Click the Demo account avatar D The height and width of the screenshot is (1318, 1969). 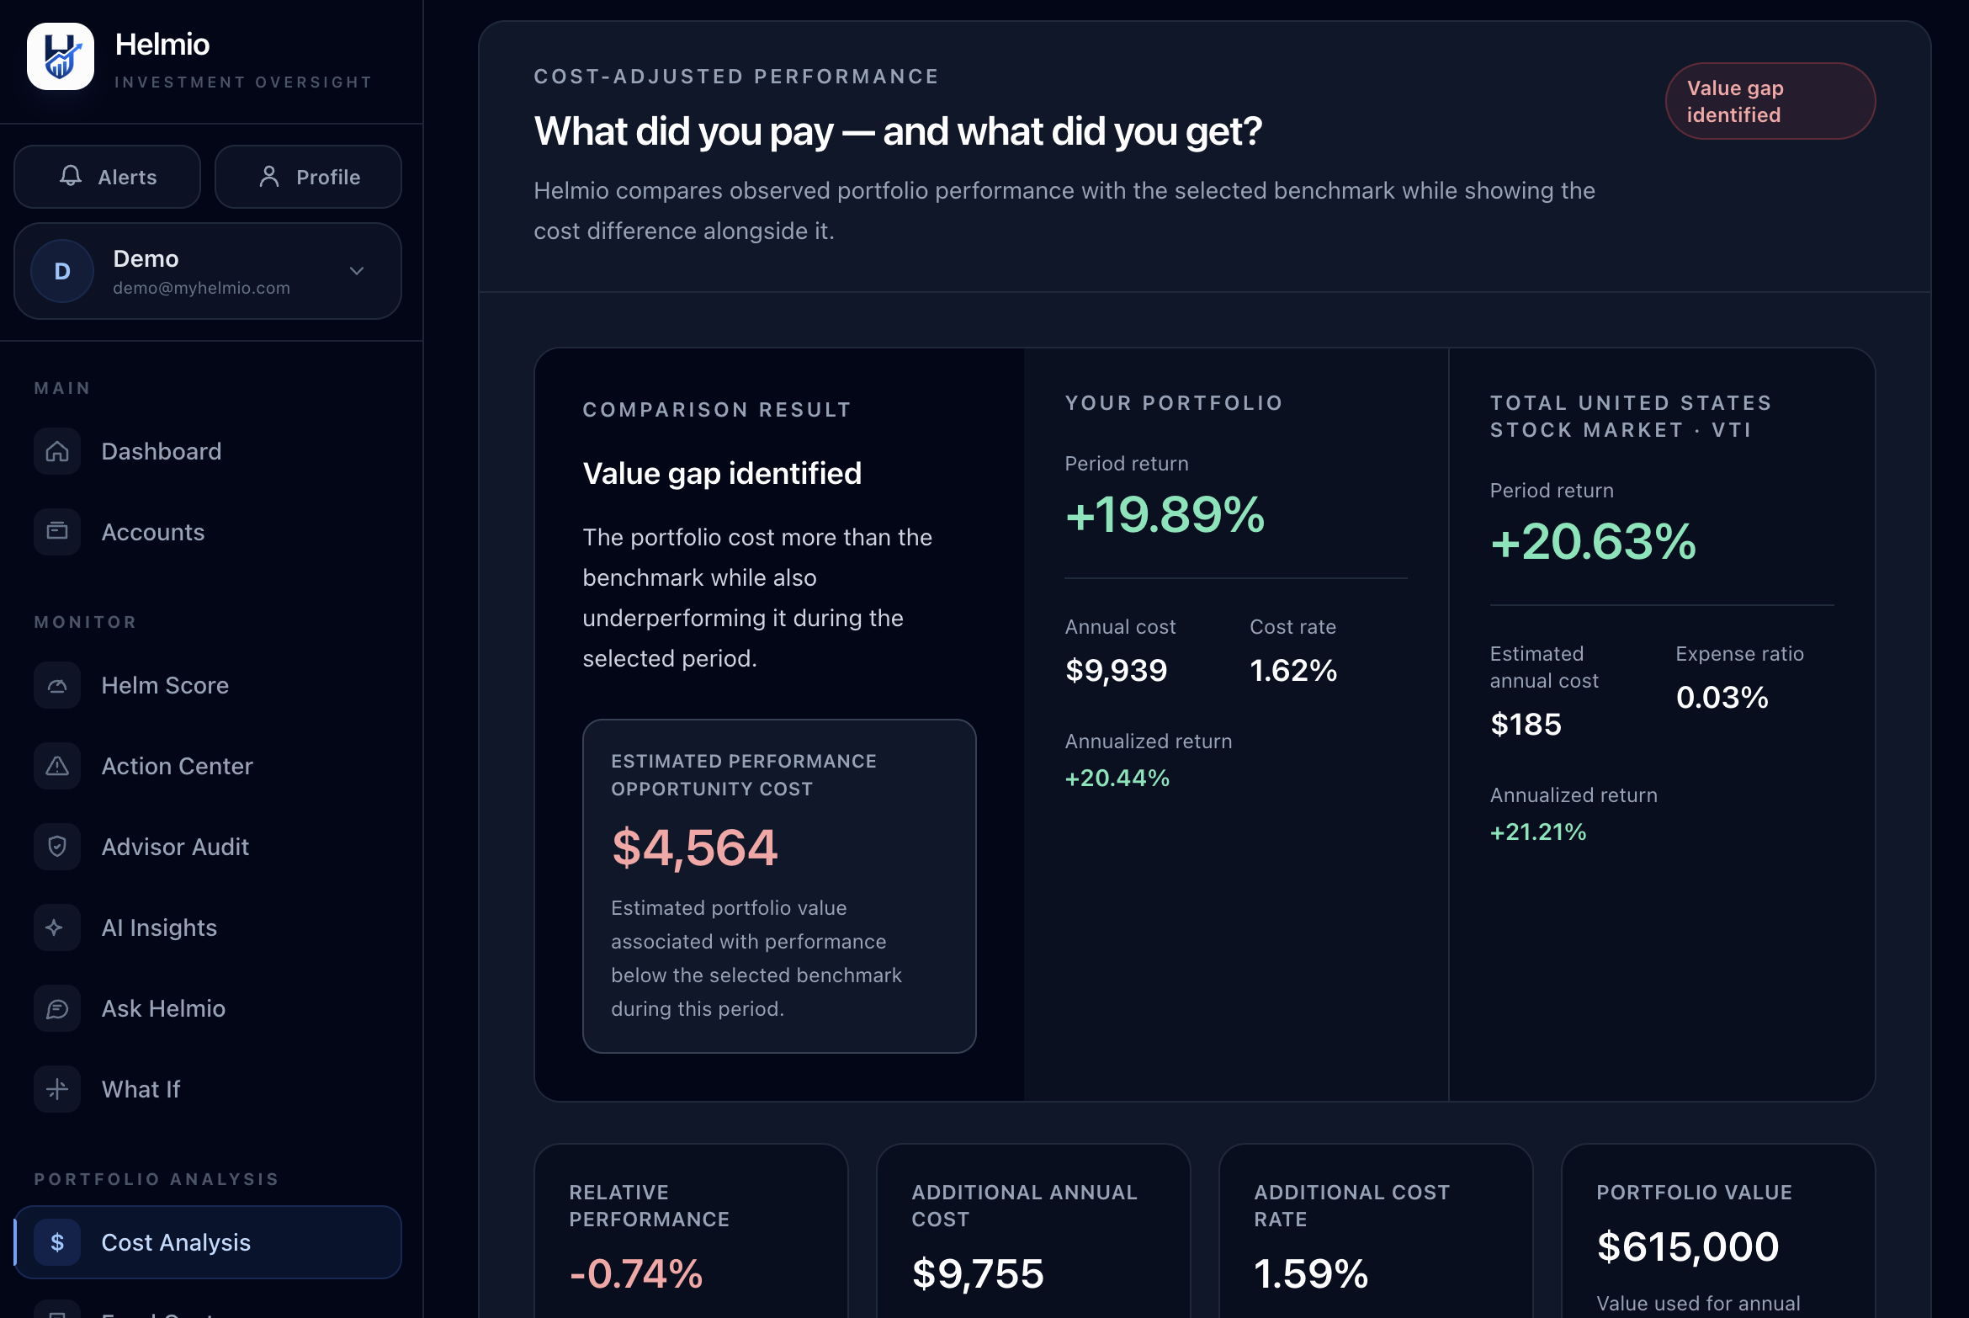click(x=62, y=271)
